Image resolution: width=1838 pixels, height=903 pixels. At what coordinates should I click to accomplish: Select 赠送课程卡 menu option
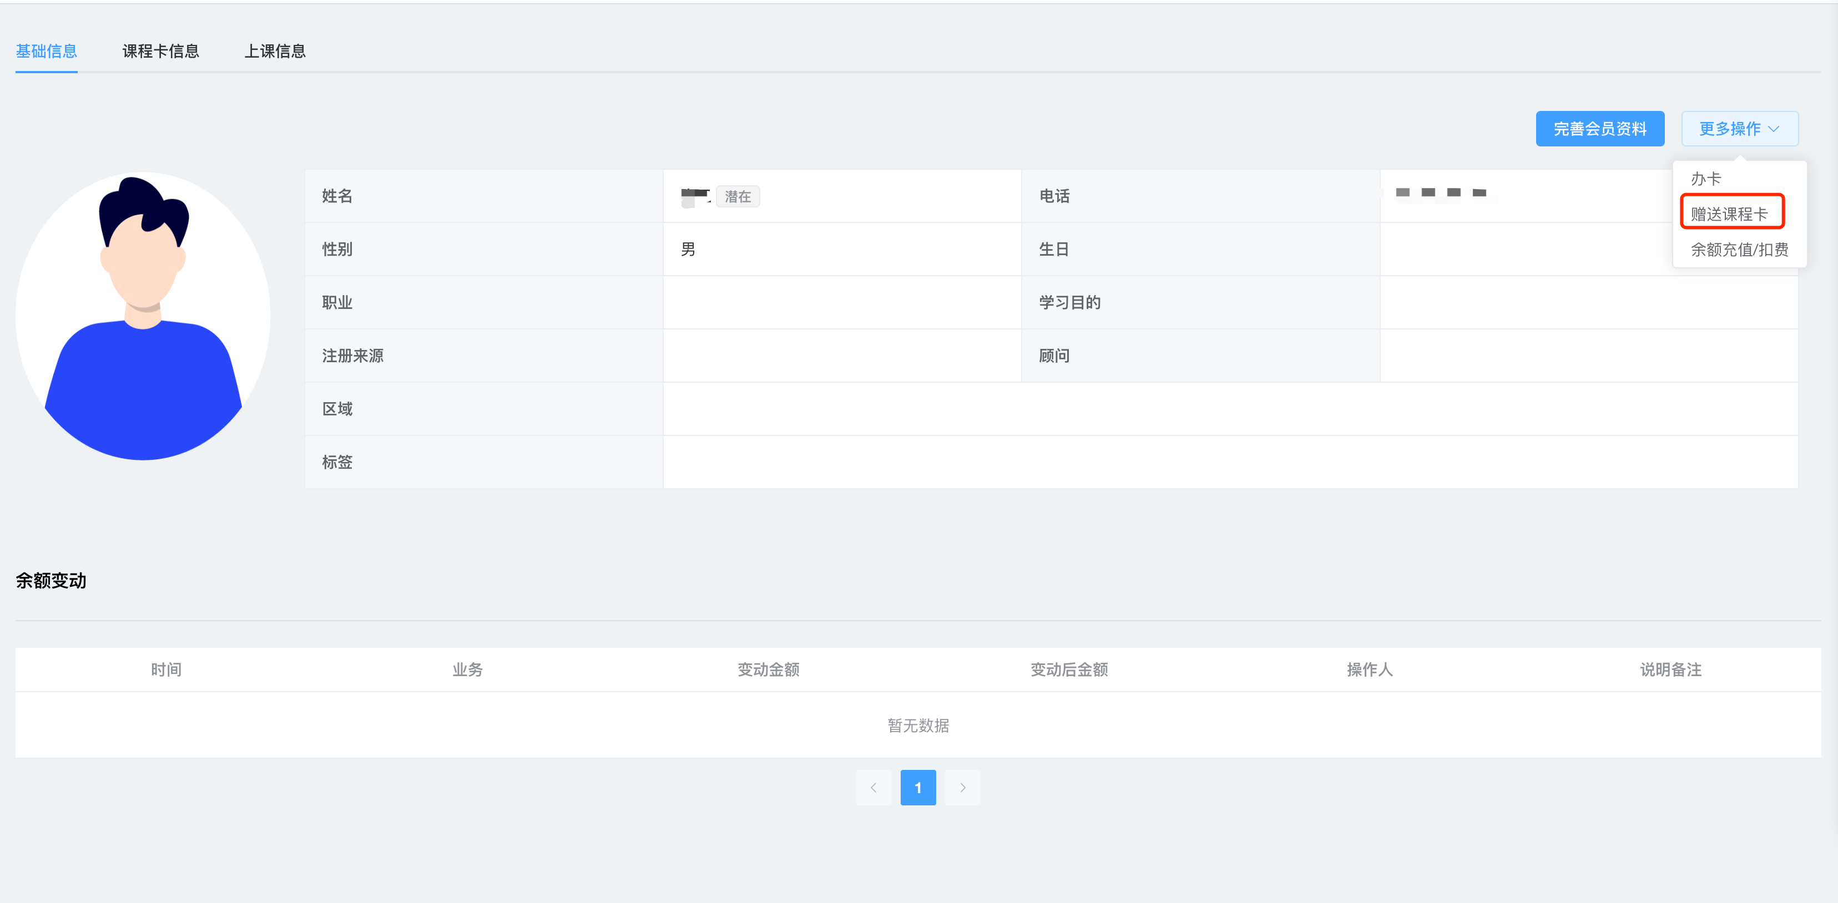pos(1729,213)
